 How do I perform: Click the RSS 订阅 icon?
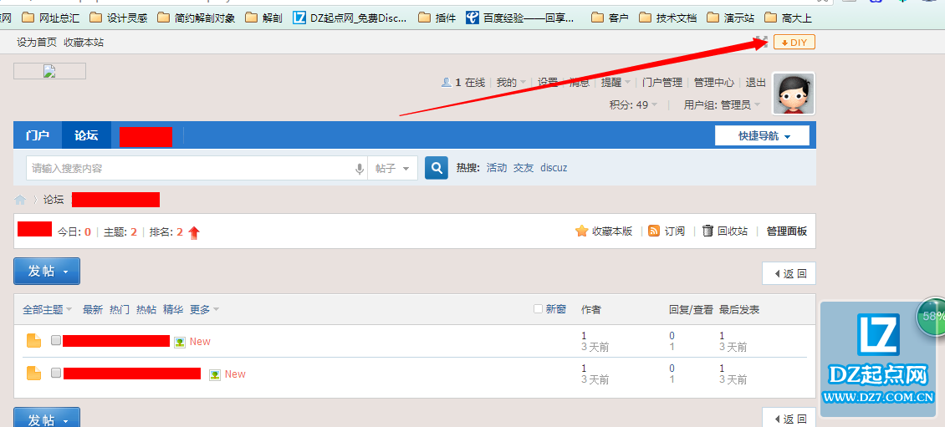(654, 231)
